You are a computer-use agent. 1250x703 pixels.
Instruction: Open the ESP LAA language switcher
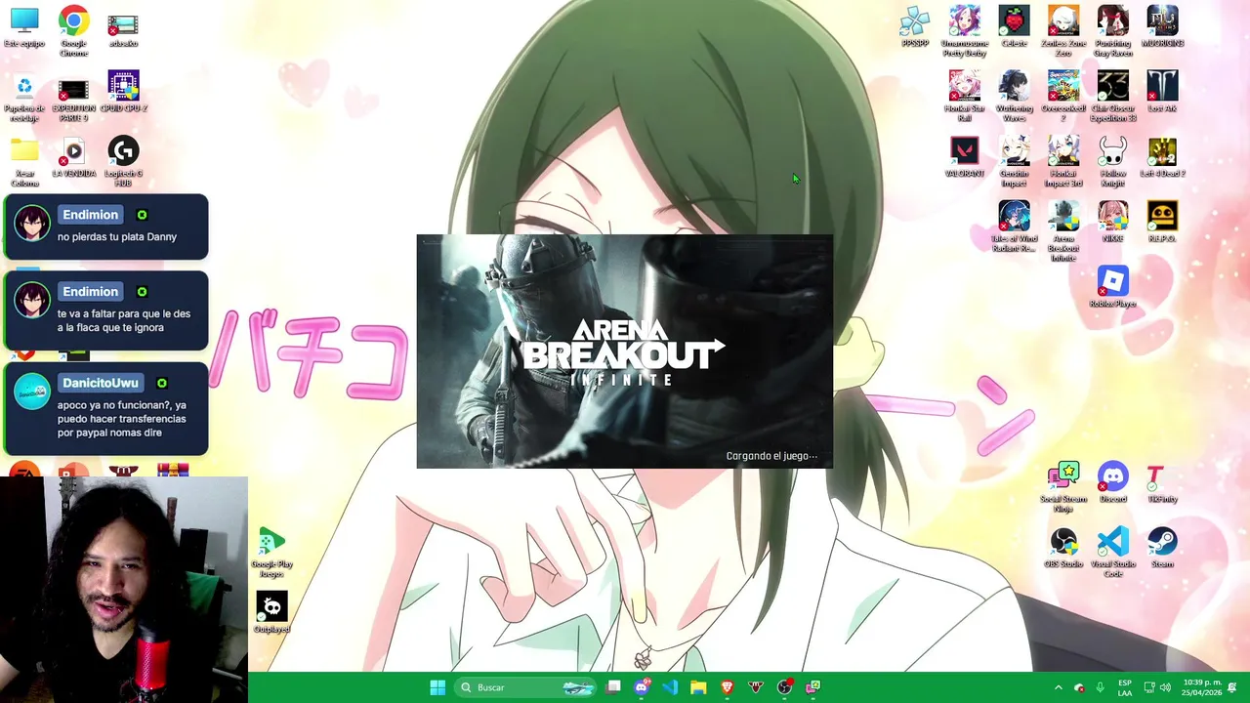(1125, 687)
